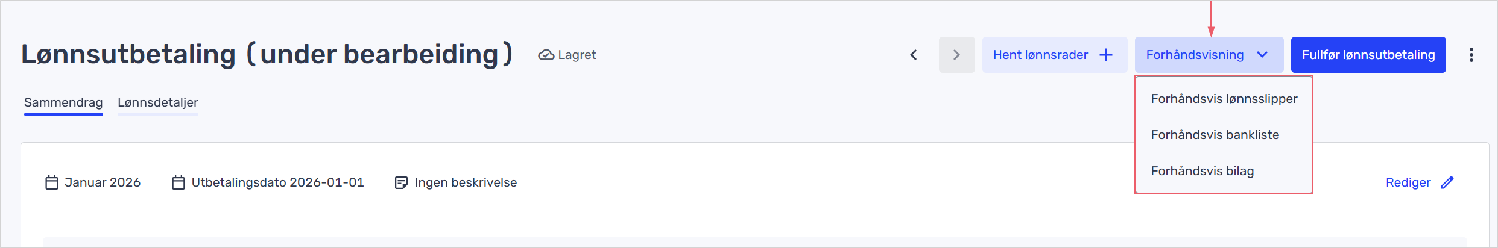Click the cloud saved status icon

546,55
